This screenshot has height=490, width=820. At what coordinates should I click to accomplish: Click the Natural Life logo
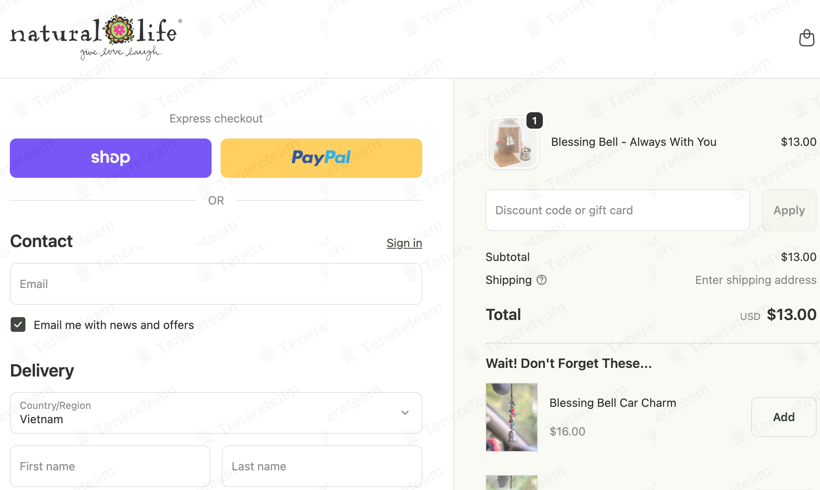(96, 37)
